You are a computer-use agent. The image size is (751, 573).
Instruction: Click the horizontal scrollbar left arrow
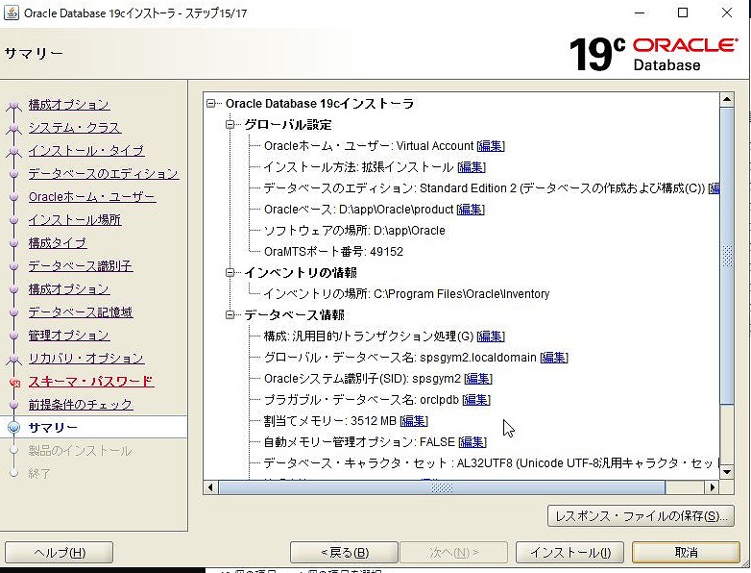pos(210,487)
